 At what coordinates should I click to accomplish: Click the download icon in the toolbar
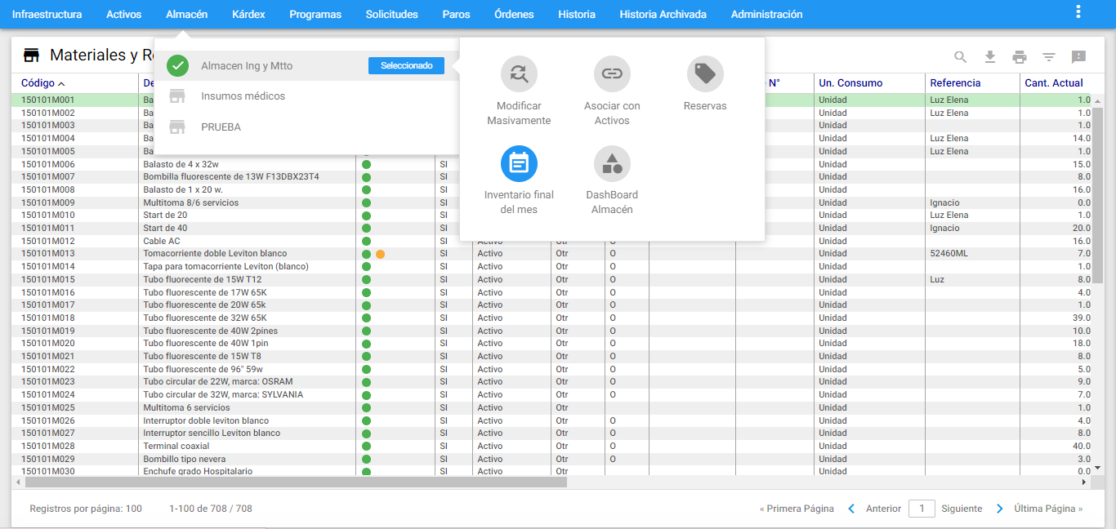click(x=990, y=57)
